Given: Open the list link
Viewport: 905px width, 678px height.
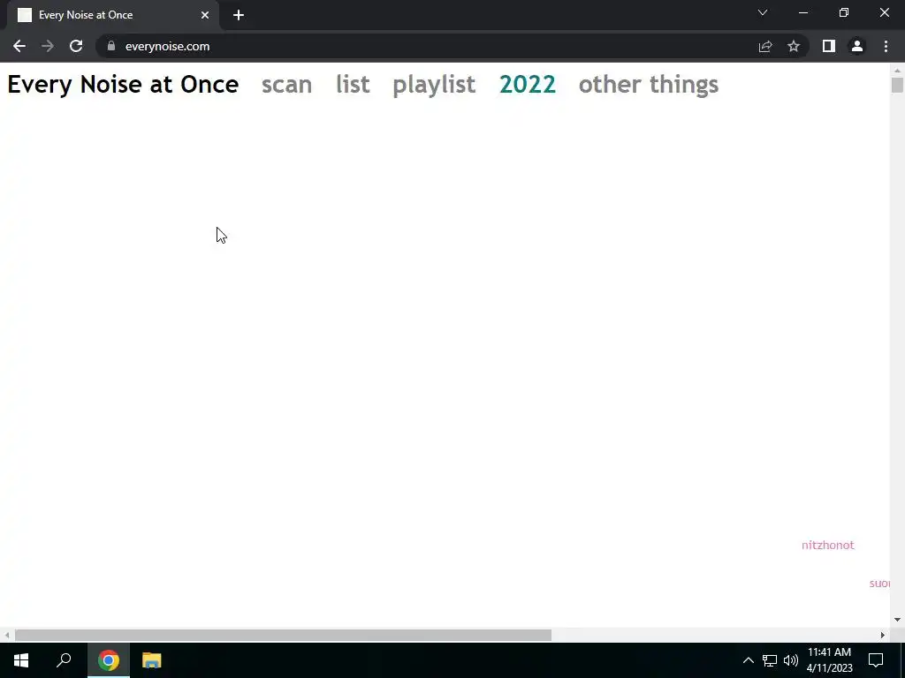Looking at the screenshot, I should click(x=353, y=84).
